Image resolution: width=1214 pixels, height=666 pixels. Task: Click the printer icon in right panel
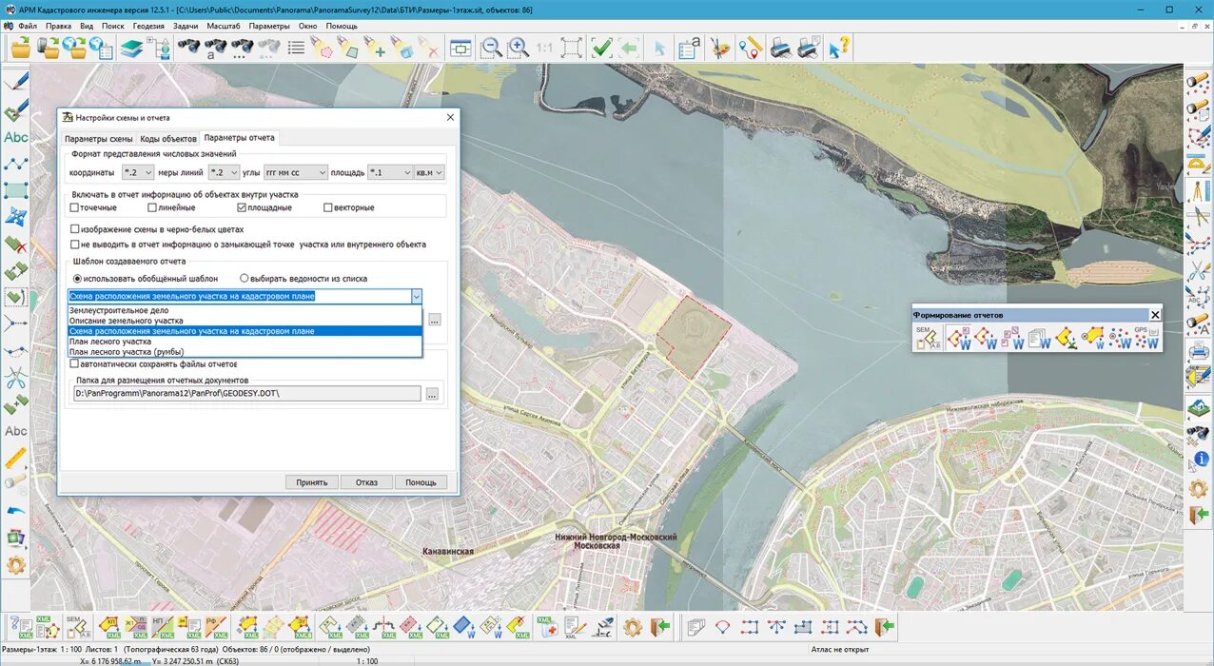[1199, 352]
